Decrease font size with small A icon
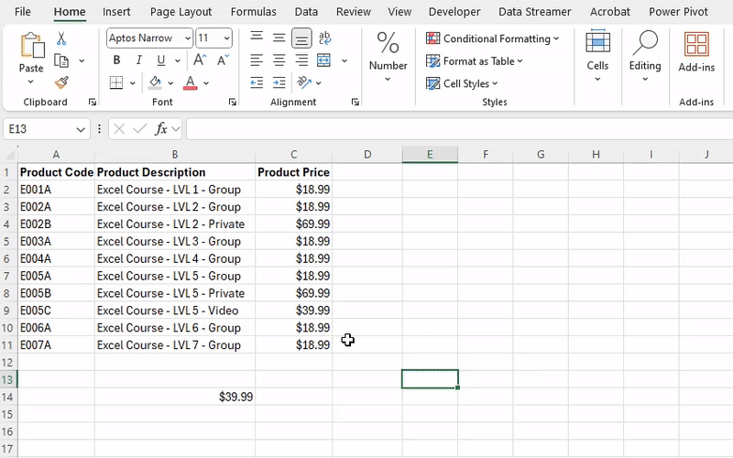Viewport: 733px width, 458px height. [223, 60]
